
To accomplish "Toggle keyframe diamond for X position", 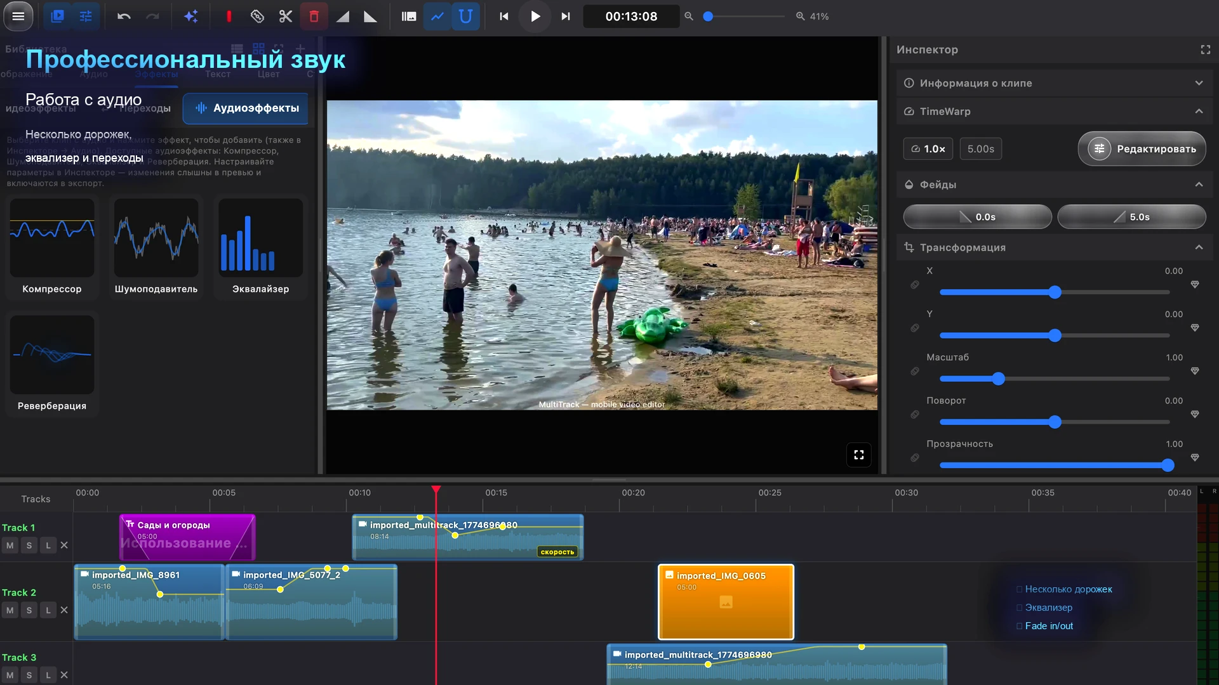I will click(1195, 284).
